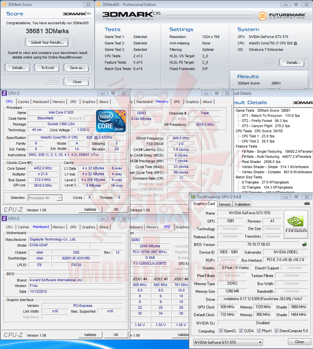Click the motherboard Model field EX58-UD4P

click(59, 245)
